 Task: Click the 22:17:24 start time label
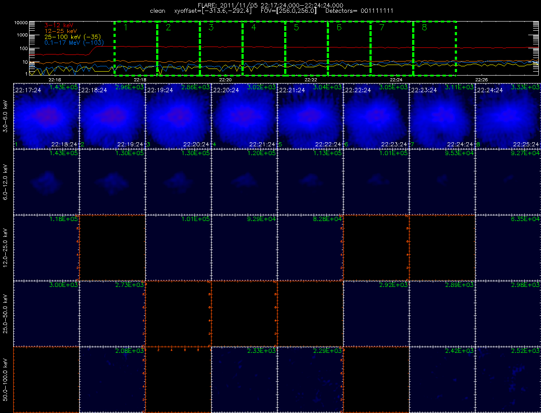coord(28,90)
